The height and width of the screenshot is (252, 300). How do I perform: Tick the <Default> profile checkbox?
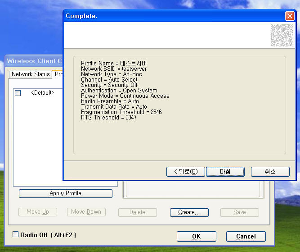coord(18,93)
